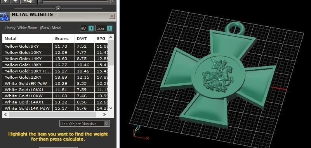Screen dimensions: 311x148
Task: Click the horizontal scrollbar thumb under table
Action: (x=52, y=114)
